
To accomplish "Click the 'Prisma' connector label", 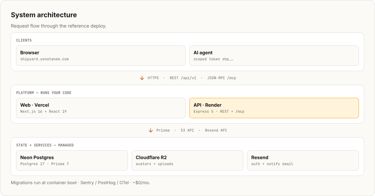I will coord(163,130).
